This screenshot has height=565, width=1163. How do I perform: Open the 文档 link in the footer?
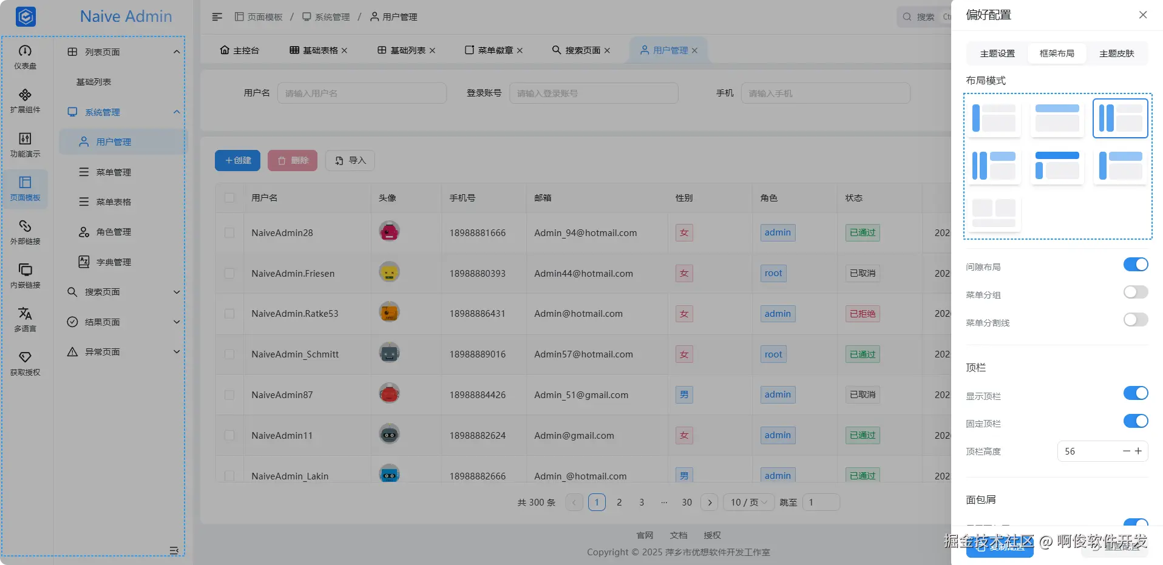point(678,535)
